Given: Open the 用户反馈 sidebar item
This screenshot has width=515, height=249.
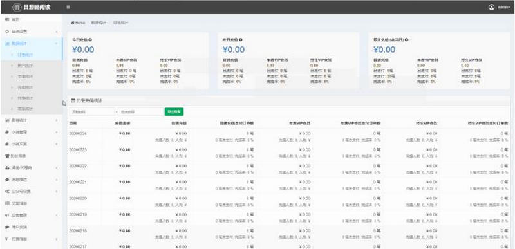Looking at the screenshot, I should [31, 227].
